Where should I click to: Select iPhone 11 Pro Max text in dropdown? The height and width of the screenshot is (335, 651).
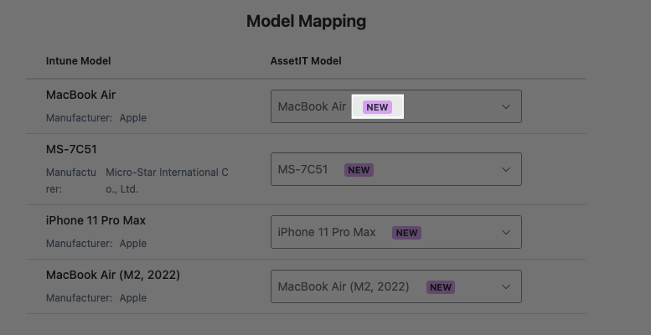[x=327, y=233]
